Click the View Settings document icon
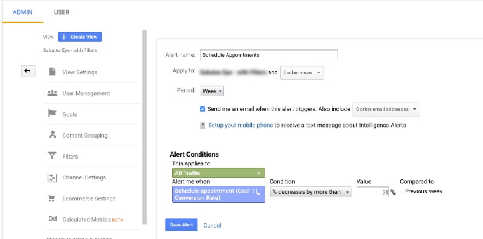 53,72
